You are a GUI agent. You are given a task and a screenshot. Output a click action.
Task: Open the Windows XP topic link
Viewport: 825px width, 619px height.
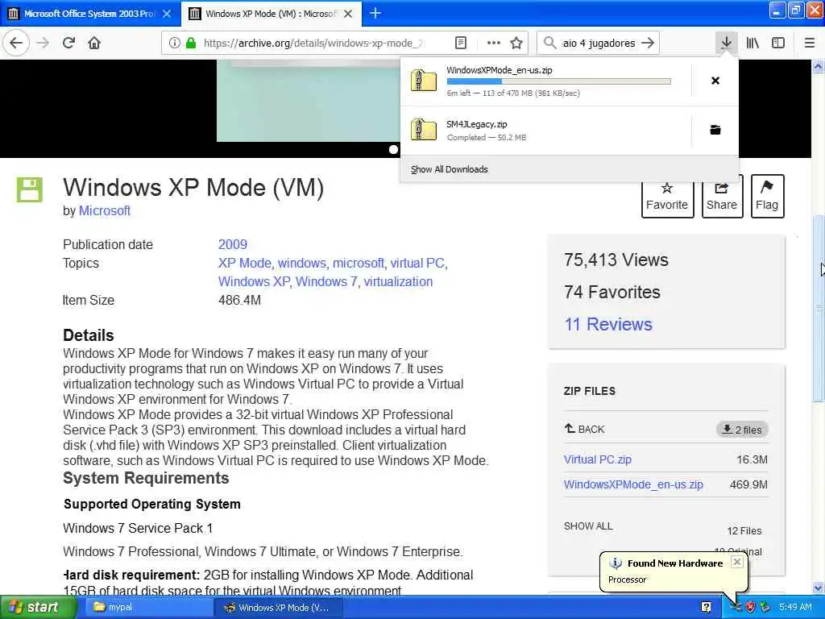point(254,281)
